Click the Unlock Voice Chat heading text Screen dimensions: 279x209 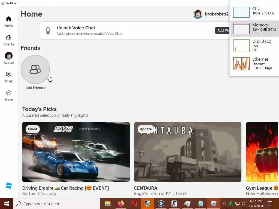pos(76,28)
